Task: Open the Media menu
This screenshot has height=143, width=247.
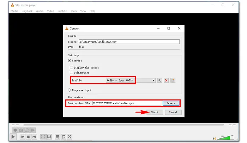Action: pos(14,11)
